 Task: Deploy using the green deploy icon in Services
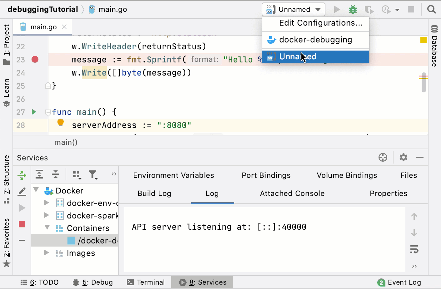point(22,175)
